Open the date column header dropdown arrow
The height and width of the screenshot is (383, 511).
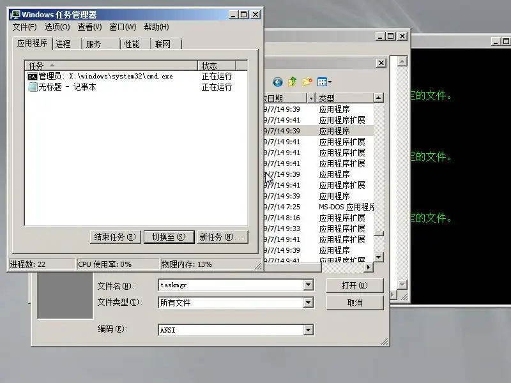(311, 98)
